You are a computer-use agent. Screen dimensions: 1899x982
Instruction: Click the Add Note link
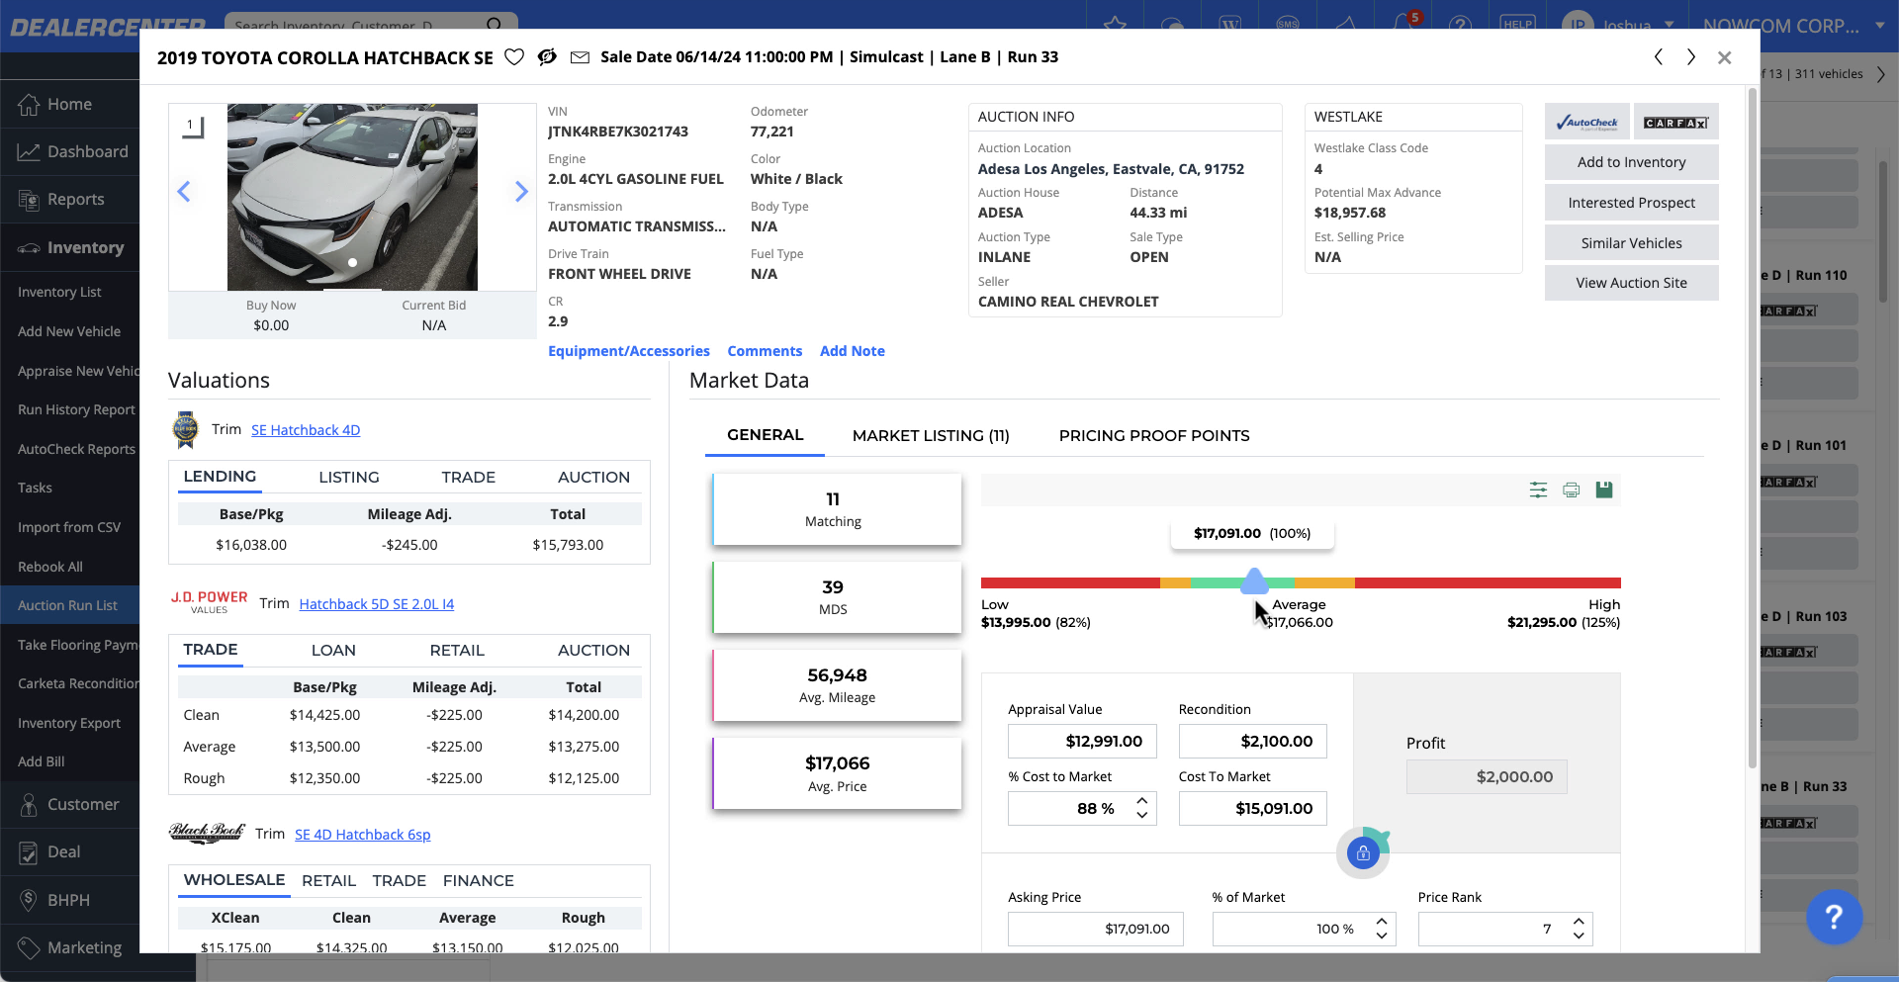[x=853, y=351]
